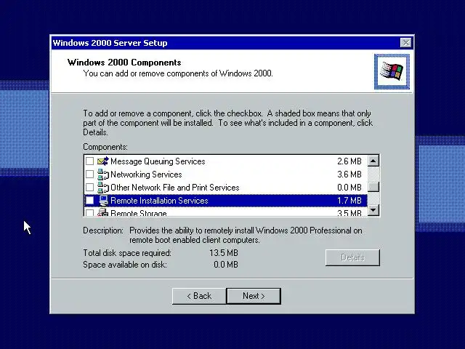Close the Windows 2000 Server Setup dialog
This screenshot has width=465, height=349.
tap(405, 43)
